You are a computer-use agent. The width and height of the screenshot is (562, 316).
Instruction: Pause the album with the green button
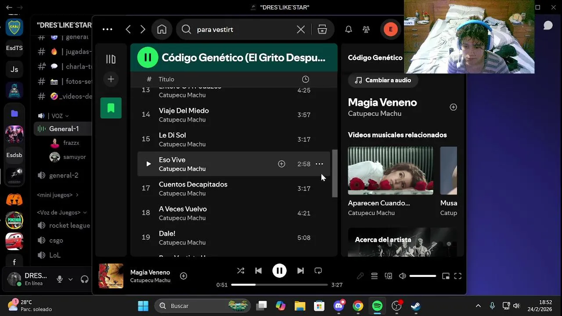(x=148, y=57)
